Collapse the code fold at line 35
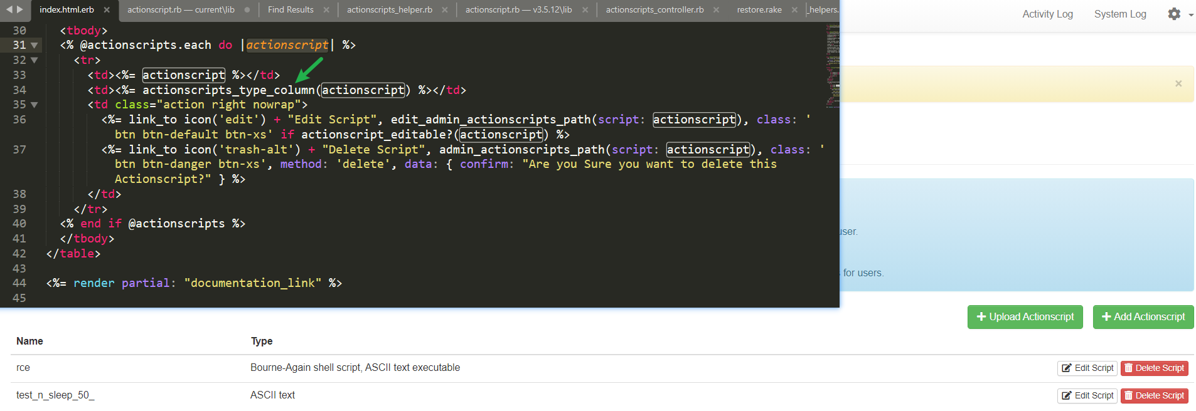The height and width of the screenshot is (411, 1196). 34,105
